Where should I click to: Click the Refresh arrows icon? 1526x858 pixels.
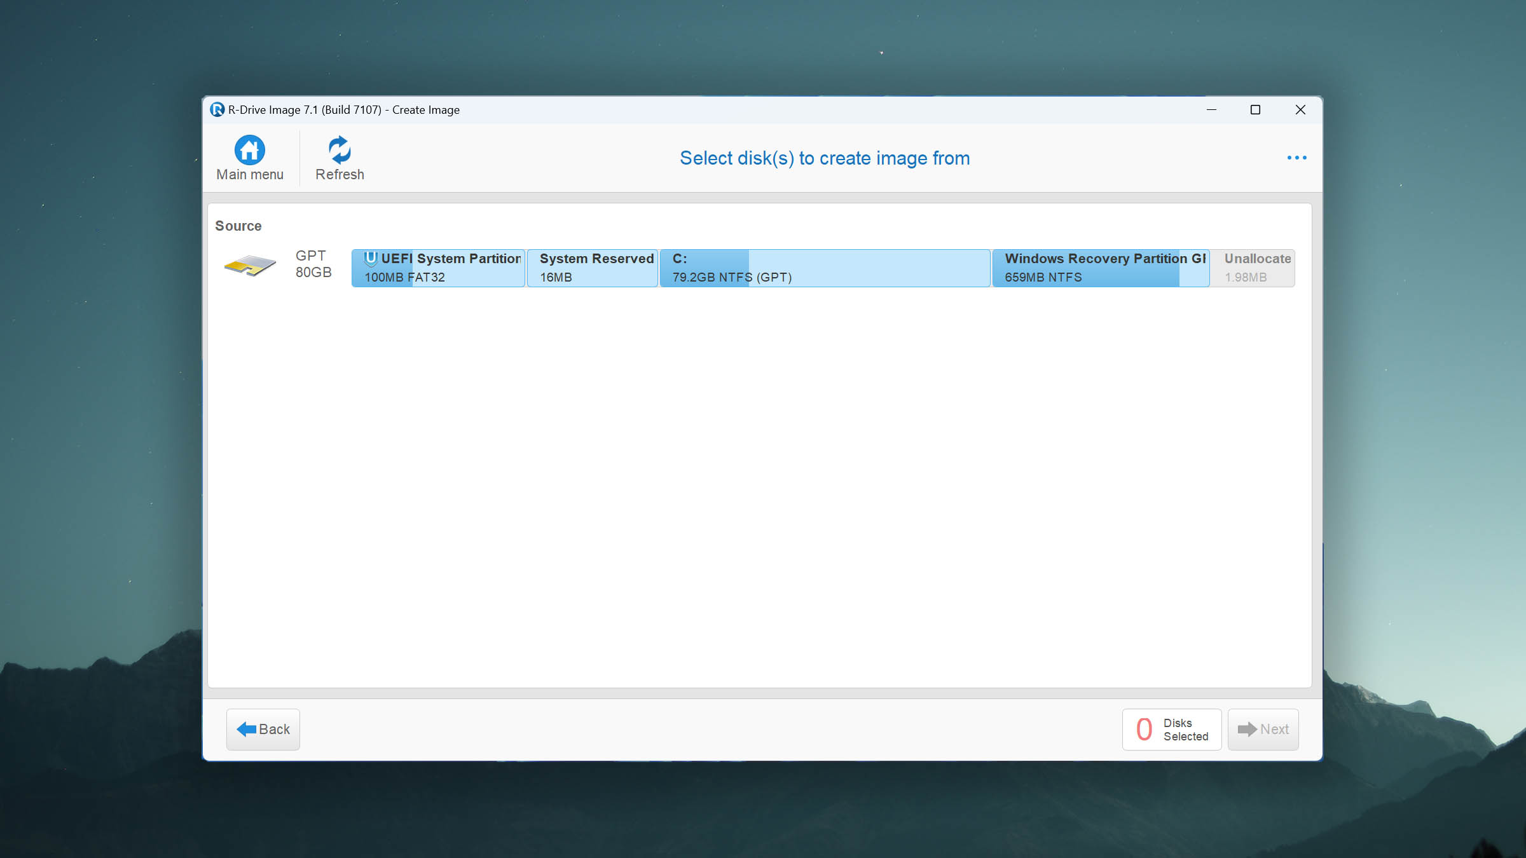click(x=340, y=150)
